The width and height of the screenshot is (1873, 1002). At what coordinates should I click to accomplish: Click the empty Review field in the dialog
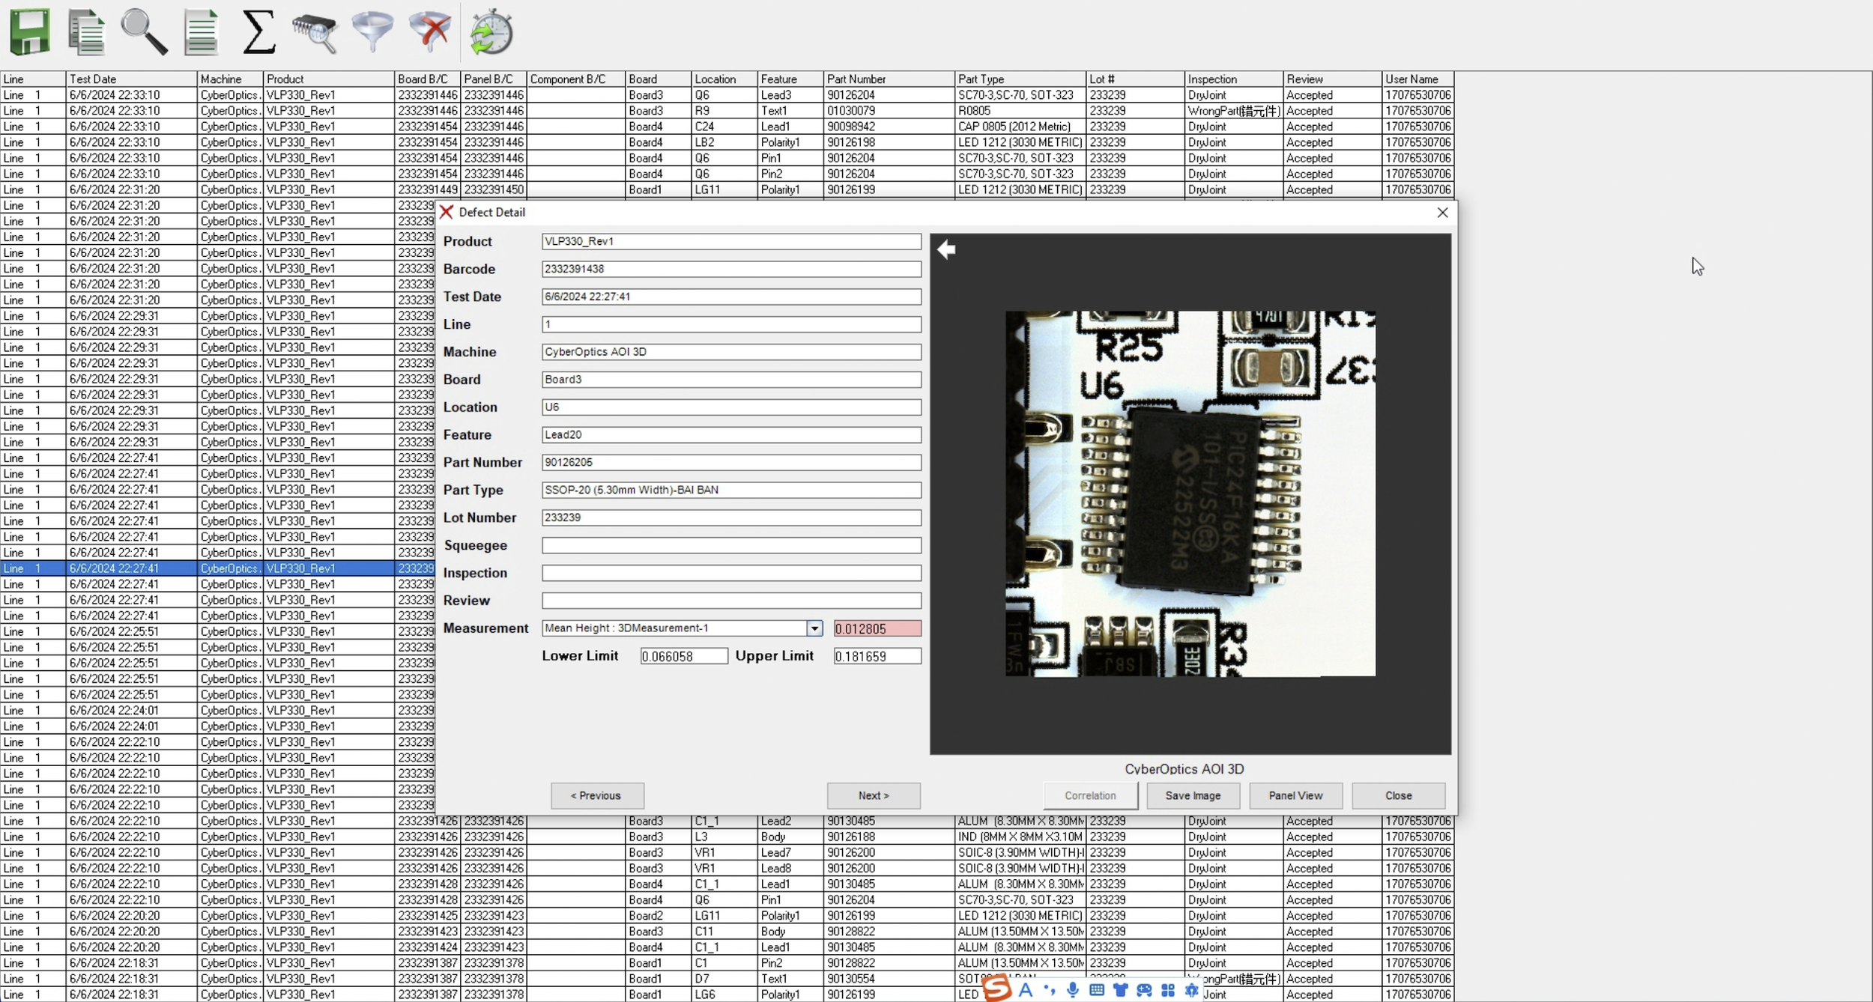pos(731,601)
